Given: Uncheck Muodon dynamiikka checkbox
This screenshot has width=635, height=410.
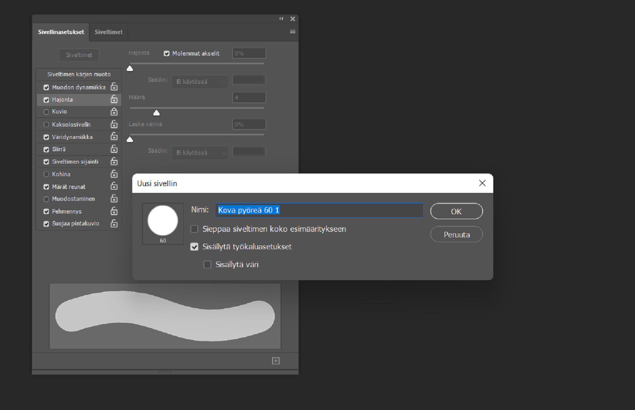Looking at the screenshot, I should (x=46, y=87).
